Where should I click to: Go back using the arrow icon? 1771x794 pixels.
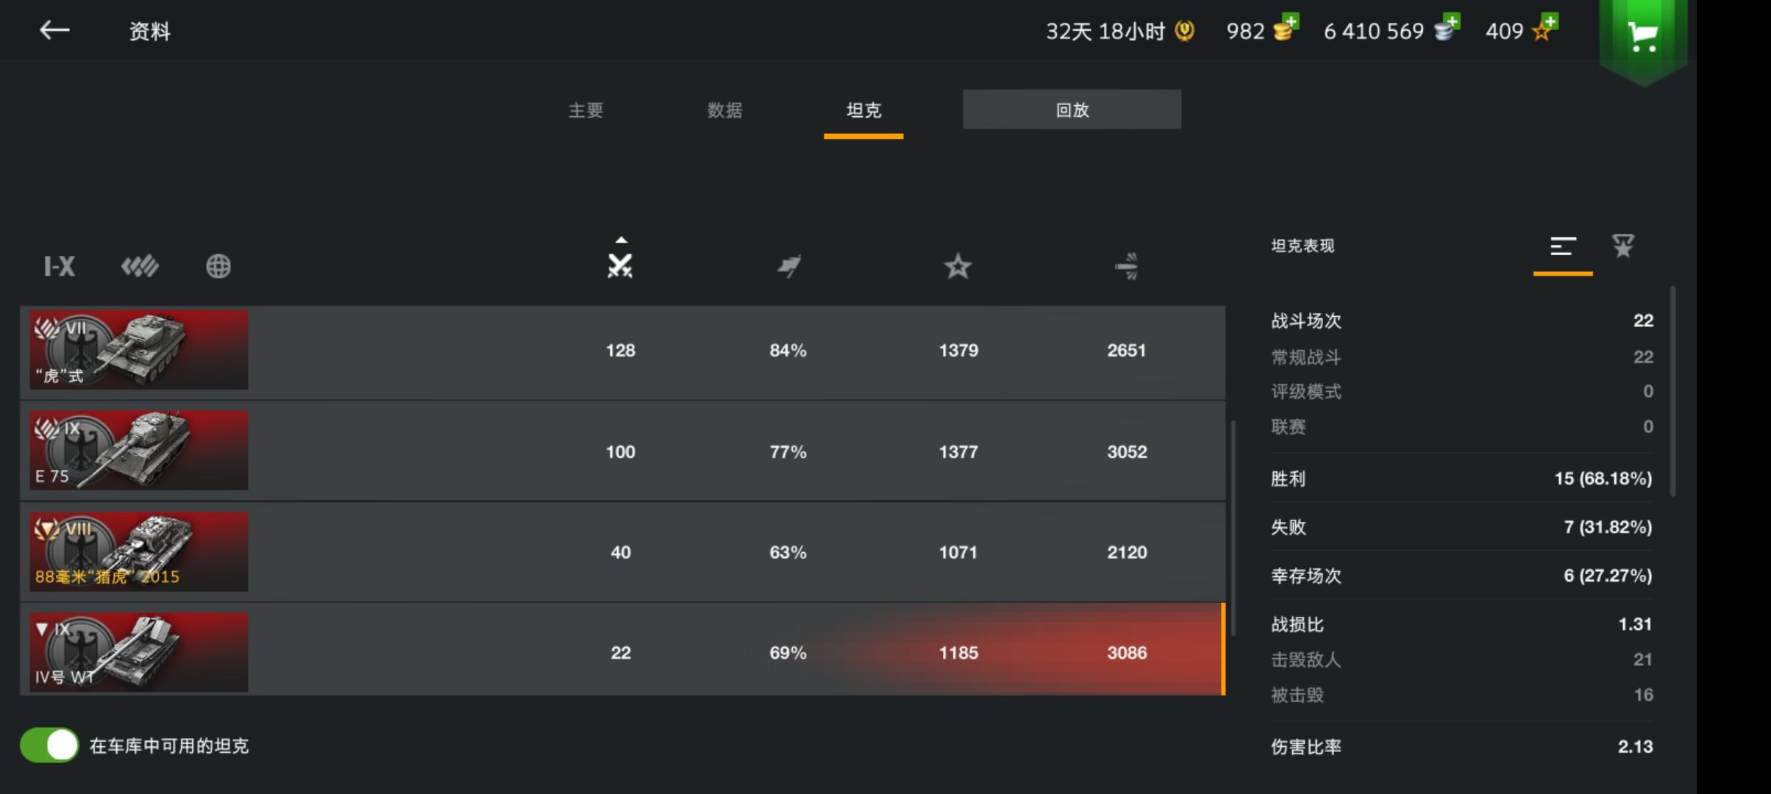[x=54, y=30]
